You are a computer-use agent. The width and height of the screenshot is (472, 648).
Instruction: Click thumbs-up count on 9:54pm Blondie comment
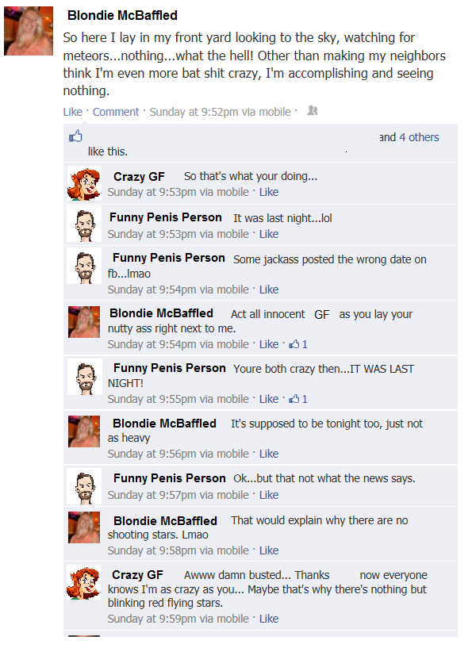pyautogui.click(x=298, y=344)
